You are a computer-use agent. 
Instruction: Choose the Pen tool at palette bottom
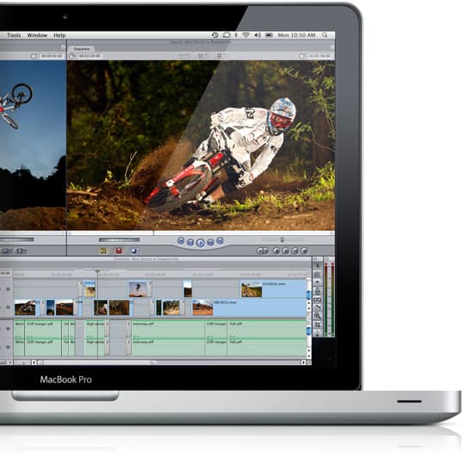pos(317,333)
